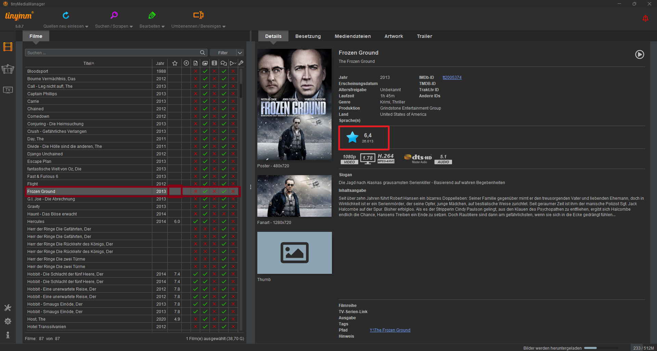Open the Tools wrench icon in sidebar
This screenshot has height=351, width=657.
[x=8, y=308]
